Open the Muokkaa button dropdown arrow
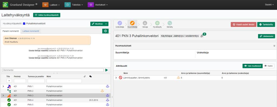The height and width of the screenshot is (107, 277). (106, 24)
